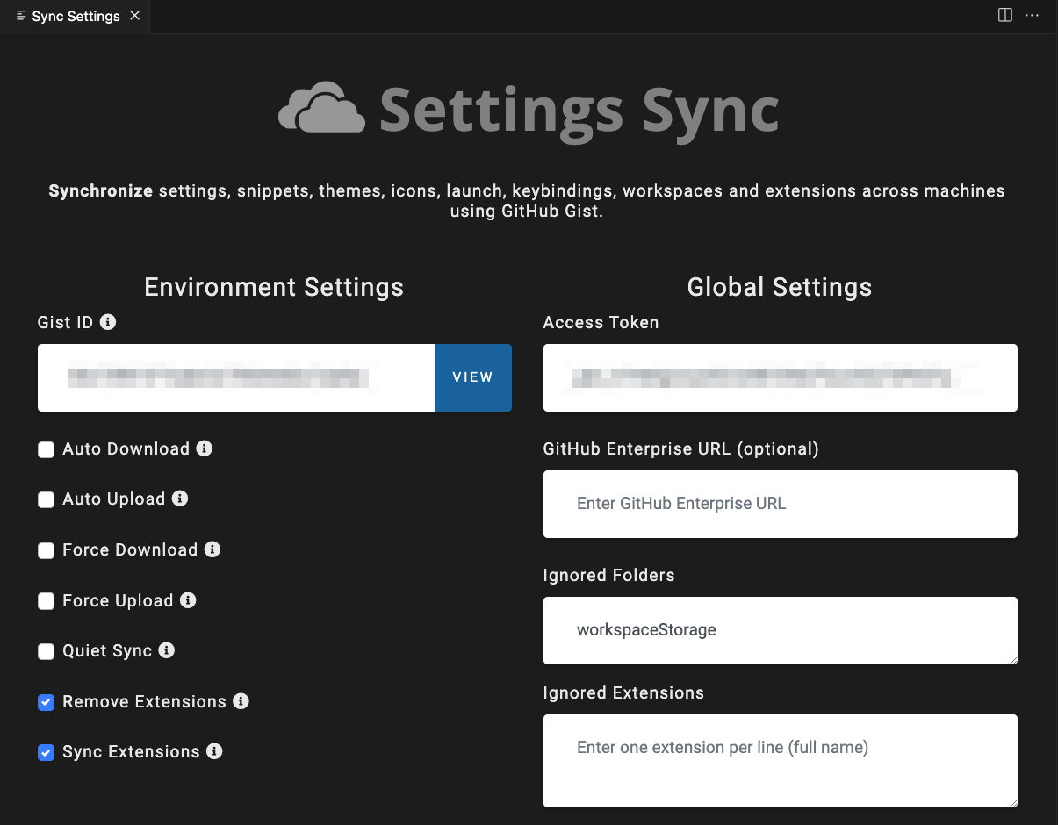The image size is (1058, 825).
Task: Click the Access Token label
Action: pos(601,322)
